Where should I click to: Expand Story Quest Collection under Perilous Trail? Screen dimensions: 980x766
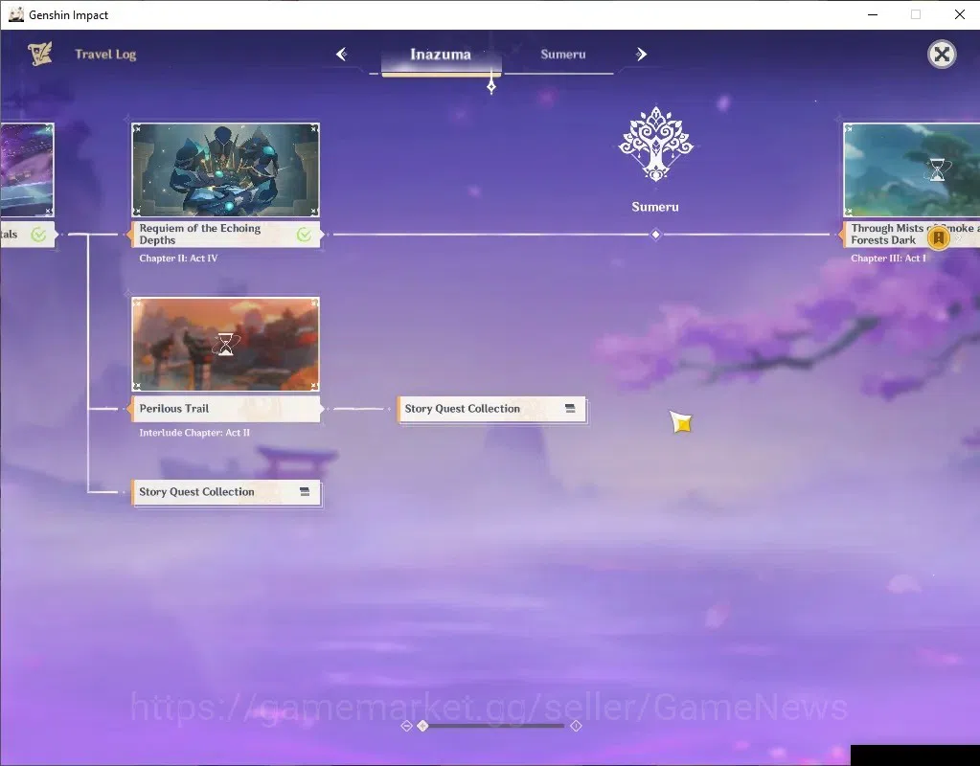click(227, 492)
